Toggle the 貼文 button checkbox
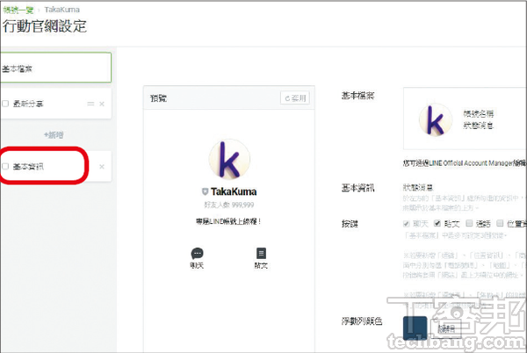 pyautogui.click(x=437, y=223)
